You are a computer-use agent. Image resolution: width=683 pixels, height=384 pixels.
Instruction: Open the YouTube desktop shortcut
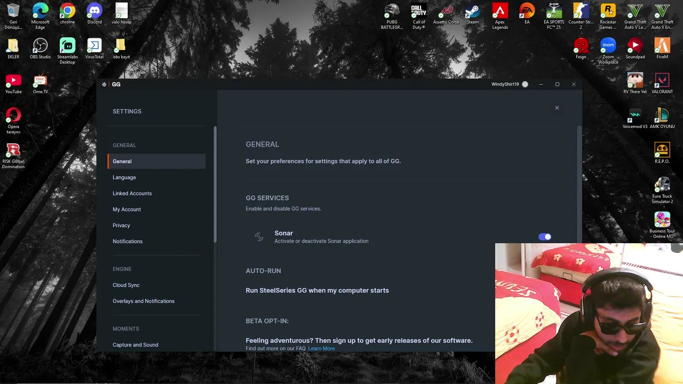13,84
